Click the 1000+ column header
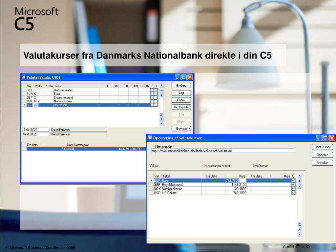This screenshot has width=336, height=252. (x=145, y=86)
